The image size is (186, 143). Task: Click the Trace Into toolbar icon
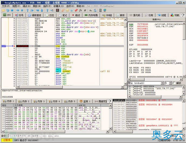click(x=37, y=10)
